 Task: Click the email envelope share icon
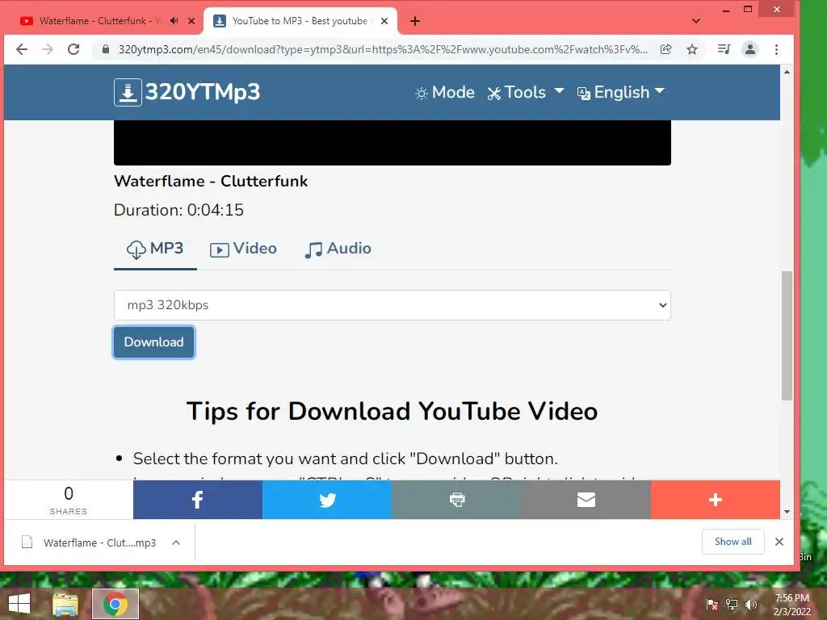pyautogui.click(x=586, y=500)
